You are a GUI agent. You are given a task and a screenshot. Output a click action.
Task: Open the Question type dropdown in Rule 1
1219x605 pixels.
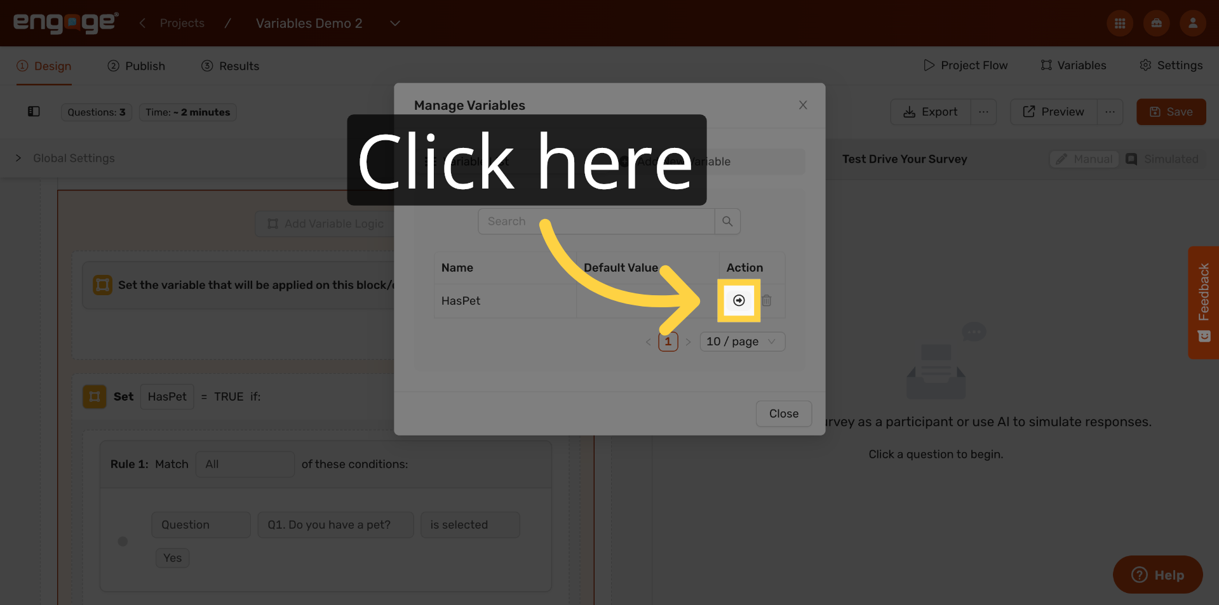tap(201, 525)
